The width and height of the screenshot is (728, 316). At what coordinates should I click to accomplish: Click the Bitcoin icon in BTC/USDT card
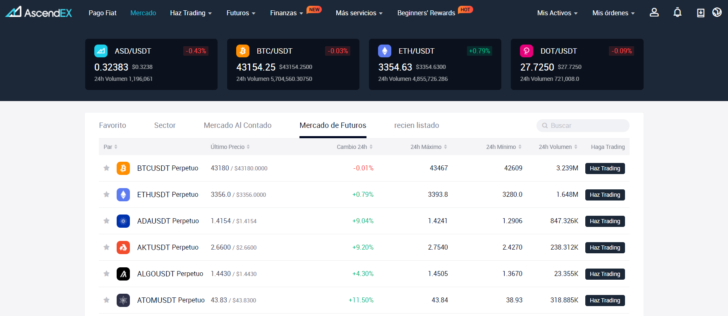point(243,51)
